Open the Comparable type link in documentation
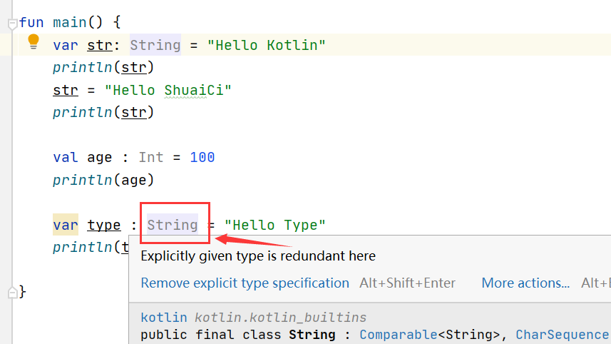 399,335
